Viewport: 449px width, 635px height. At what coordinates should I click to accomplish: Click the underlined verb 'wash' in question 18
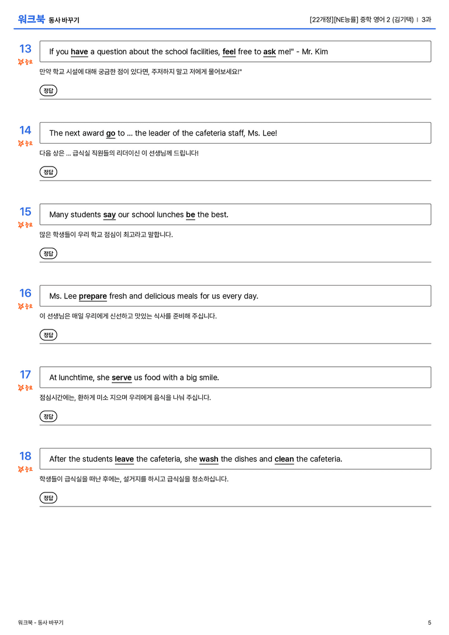(x=209, y=459)
